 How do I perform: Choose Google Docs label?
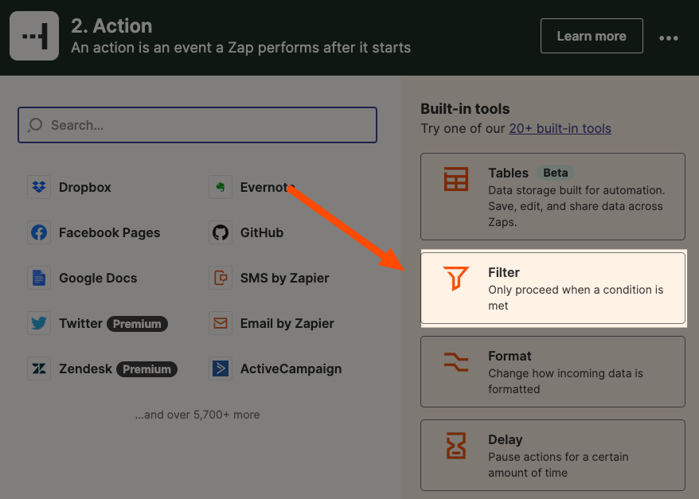coord(98,278)
